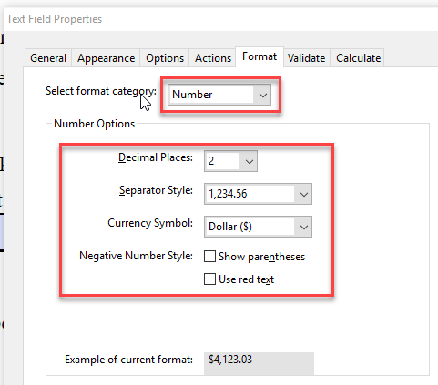438x385 pixels.
Task: Open the format category dropdown showing Number
Action: pos(219,95)
